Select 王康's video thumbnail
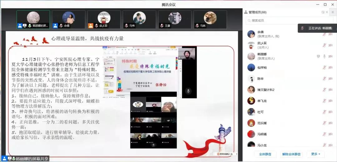The image size is (337, 162). click(174, 20)
